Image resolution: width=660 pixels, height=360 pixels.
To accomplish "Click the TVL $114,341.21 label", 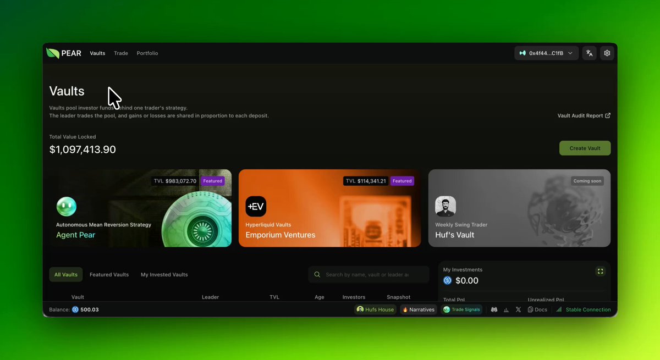I will point(366,181).
